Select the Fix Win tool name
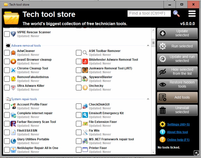201x158 pixels. pos(94,131)
